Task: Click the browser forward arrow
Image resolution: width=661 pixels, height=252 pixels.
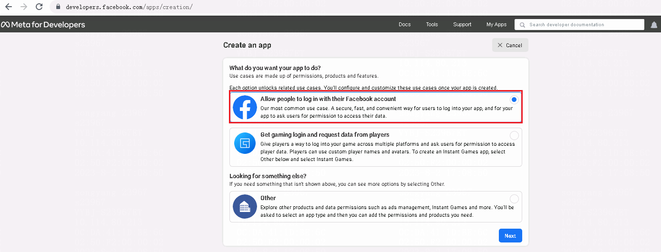Action: (24, 7)
